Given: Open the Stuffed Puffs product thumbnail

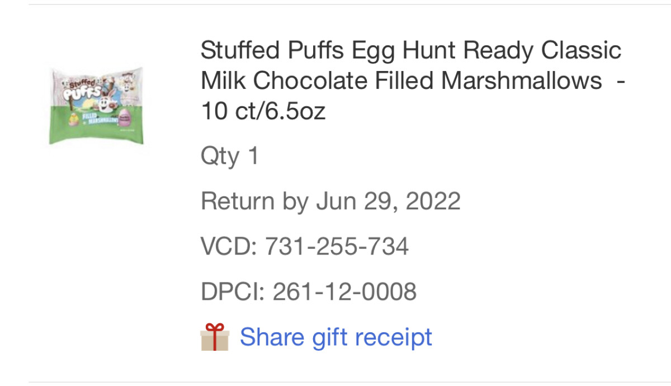Looking at the screenshot, I should click(x=96, y=106).
